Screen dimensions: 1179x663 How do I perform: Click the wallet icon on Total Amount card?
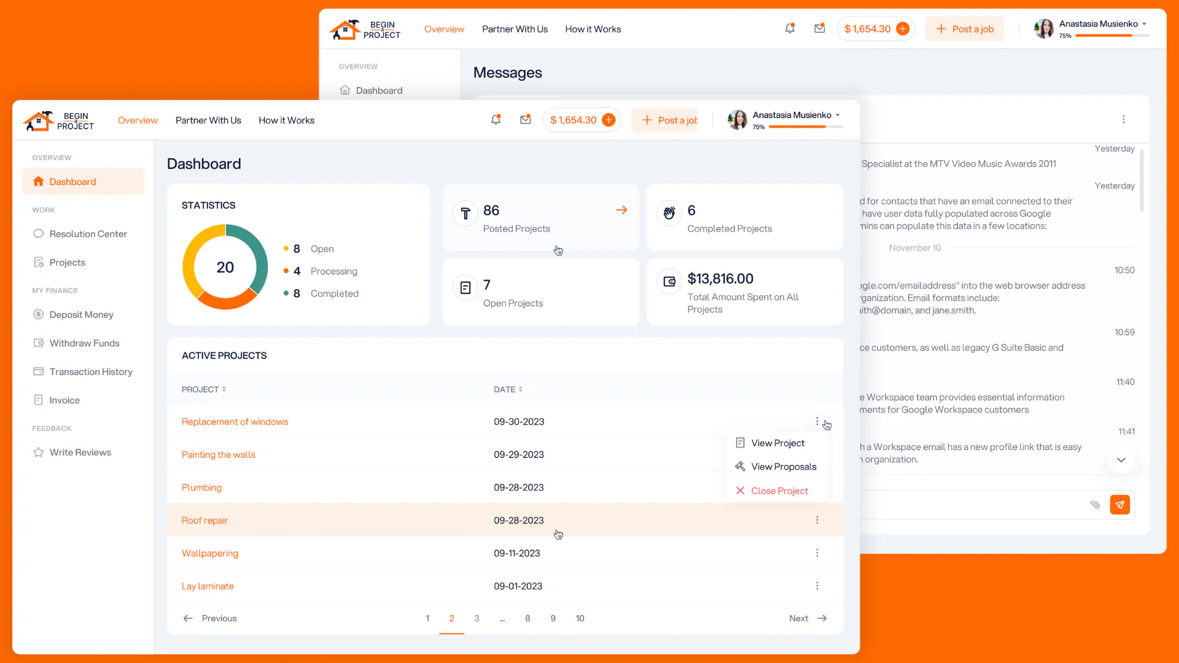coord(669,281)
